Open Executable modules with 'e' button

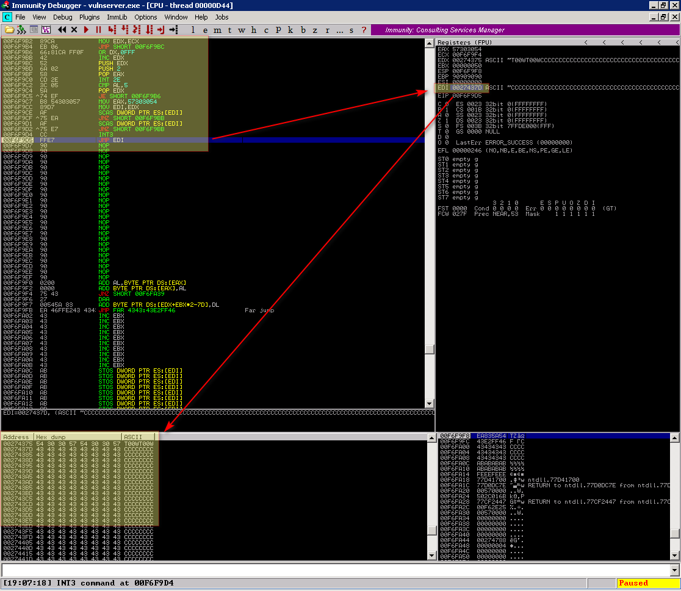point(205,30)
